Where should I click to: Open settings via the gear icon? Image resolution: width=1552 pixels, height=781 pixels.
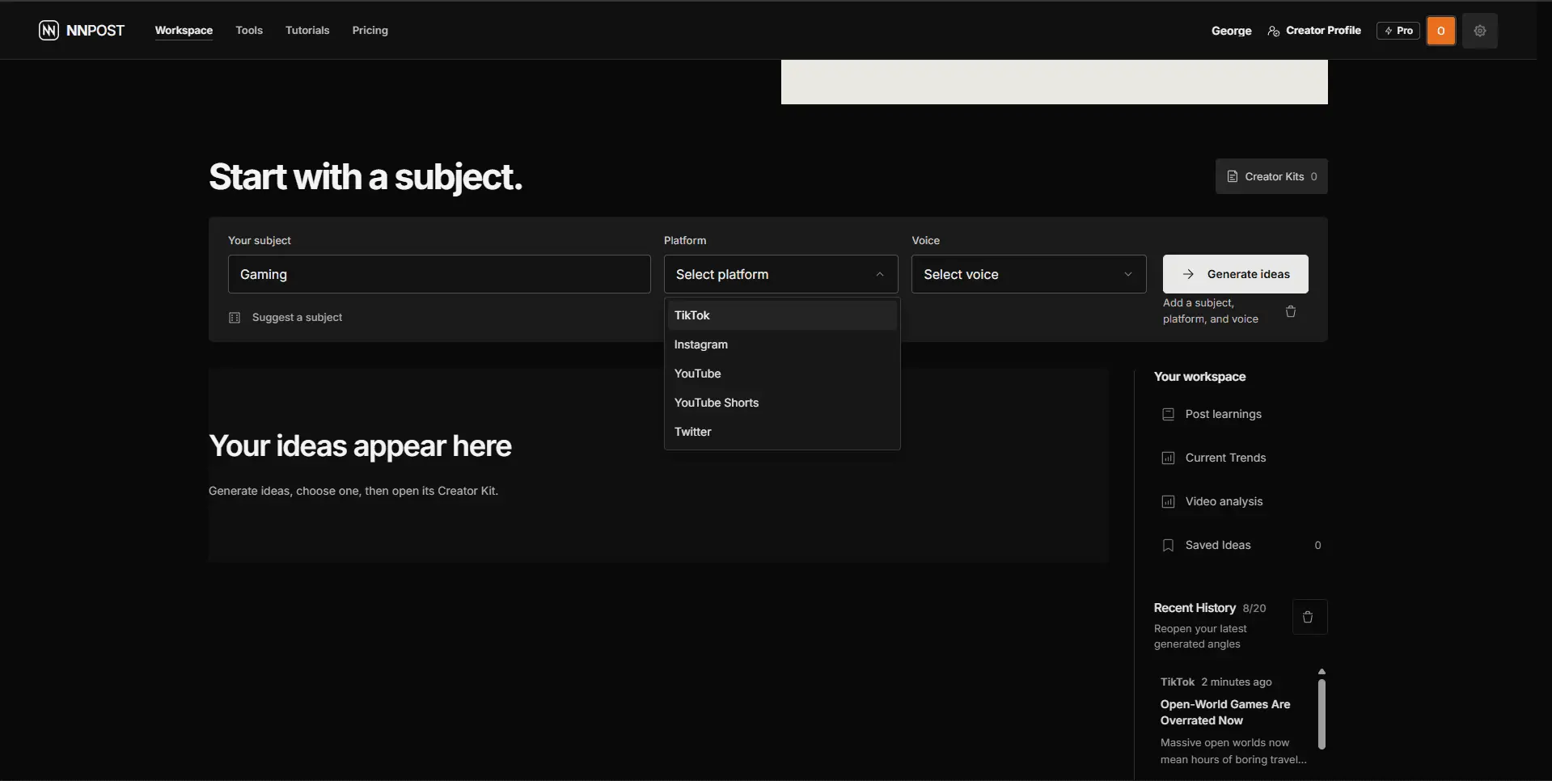click(1480, 31)
